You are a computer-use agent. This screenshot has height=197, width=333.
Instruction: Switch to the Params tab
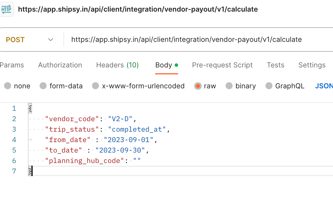click(x=12, y=65)
